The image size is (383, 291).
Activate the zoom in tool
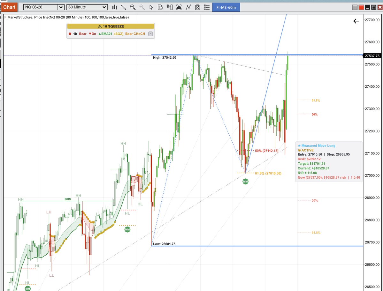click(x=133, y=7)
